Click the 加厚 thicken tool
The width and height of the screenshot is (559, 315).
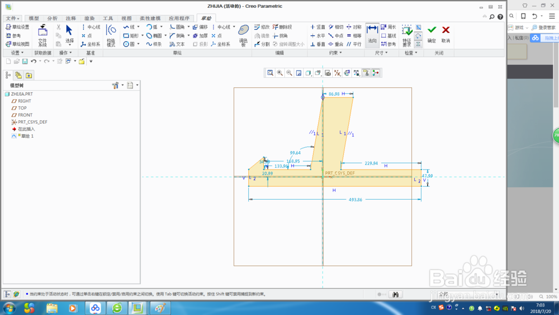[200, 36]
